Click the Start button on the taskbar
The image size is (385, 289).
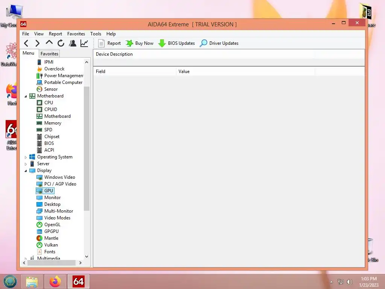[x=10, y=281]
